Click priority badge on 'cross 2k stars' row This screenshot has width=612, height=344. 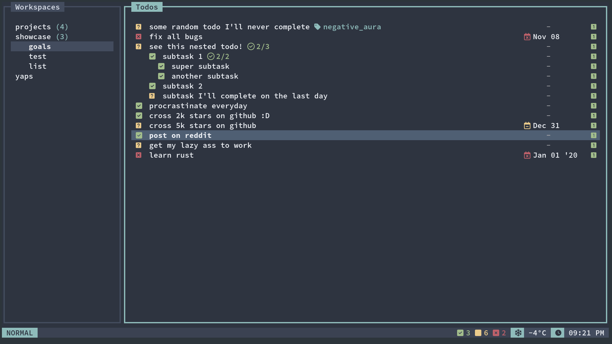[x=594, y=116]
